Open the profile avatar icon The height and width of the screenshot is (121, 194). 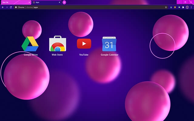[187, 7]
